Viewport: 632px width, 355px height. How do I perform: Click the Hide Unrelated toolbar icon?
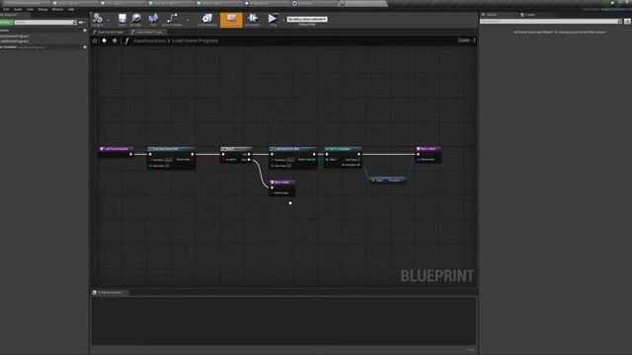coord(172,20)
